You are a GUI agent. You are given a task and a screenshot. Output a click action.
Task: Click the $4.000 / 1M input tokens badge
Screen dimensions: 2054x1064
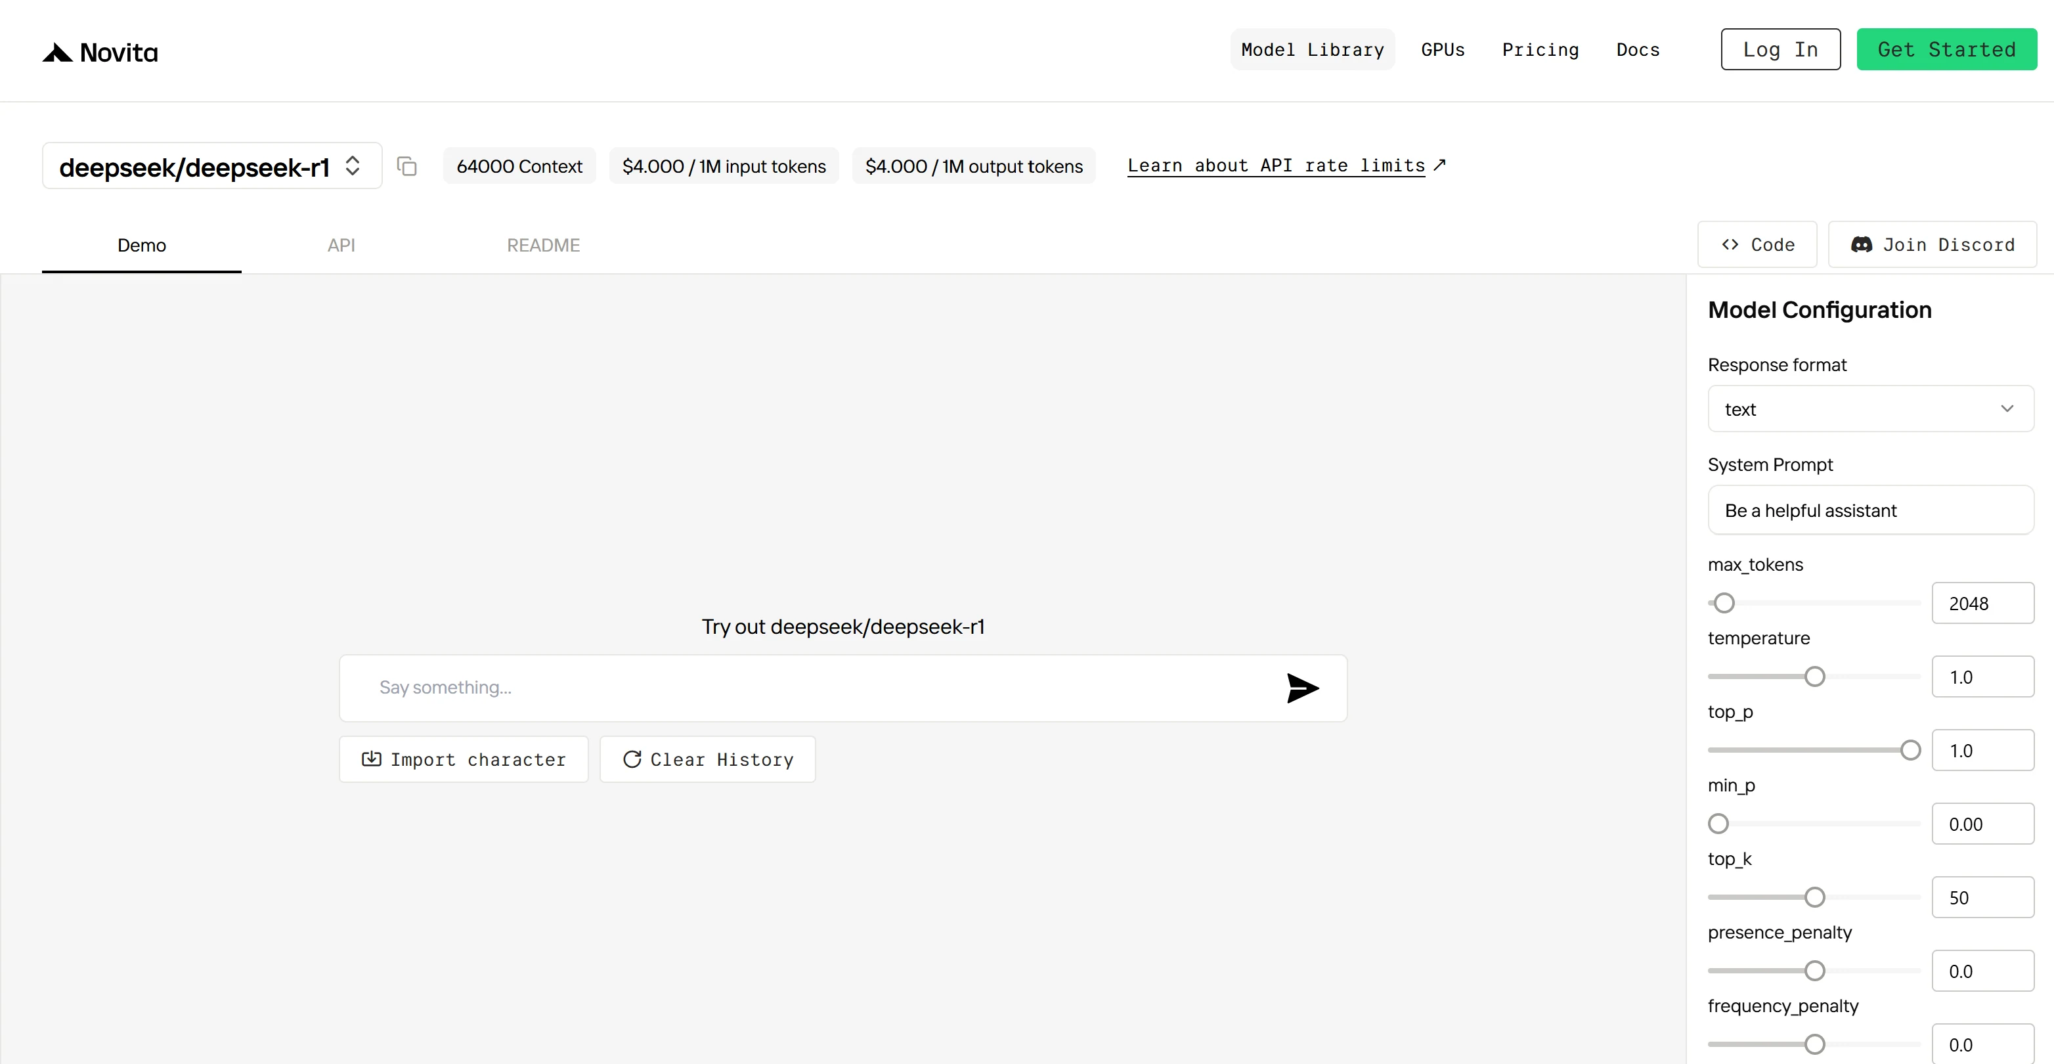tap(724, 166)
